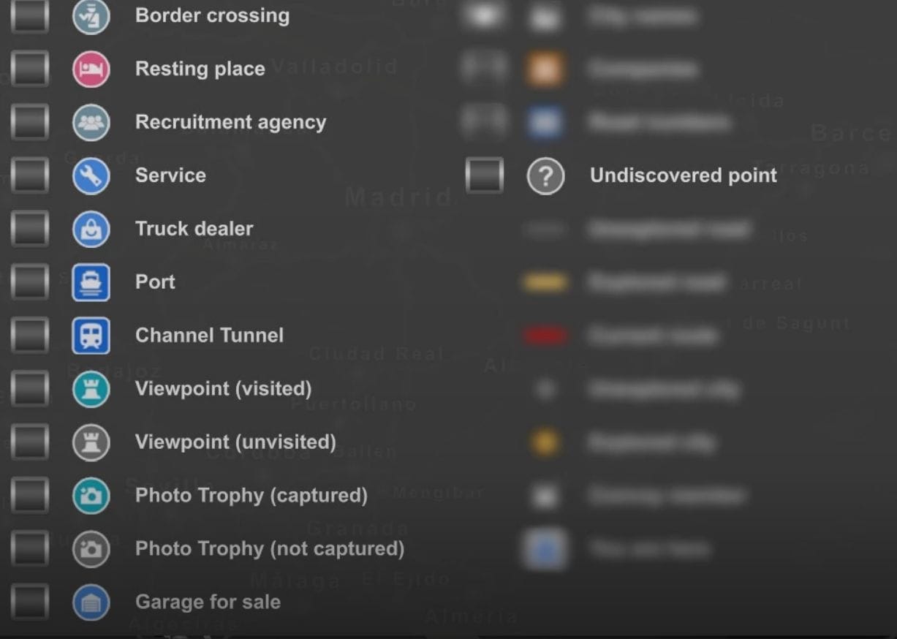Click the Recruitment agency people icon
The image size is (897, 639).
[x=91, y=123]
